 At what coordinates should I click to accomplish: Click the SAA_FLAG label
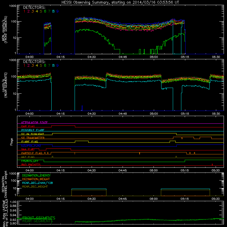point(28,149)
